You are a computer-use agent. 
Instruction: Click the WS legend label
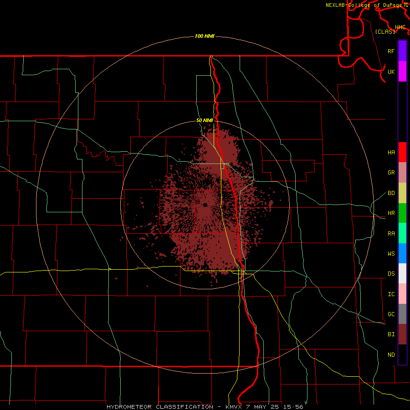click(x=391, y=253)
